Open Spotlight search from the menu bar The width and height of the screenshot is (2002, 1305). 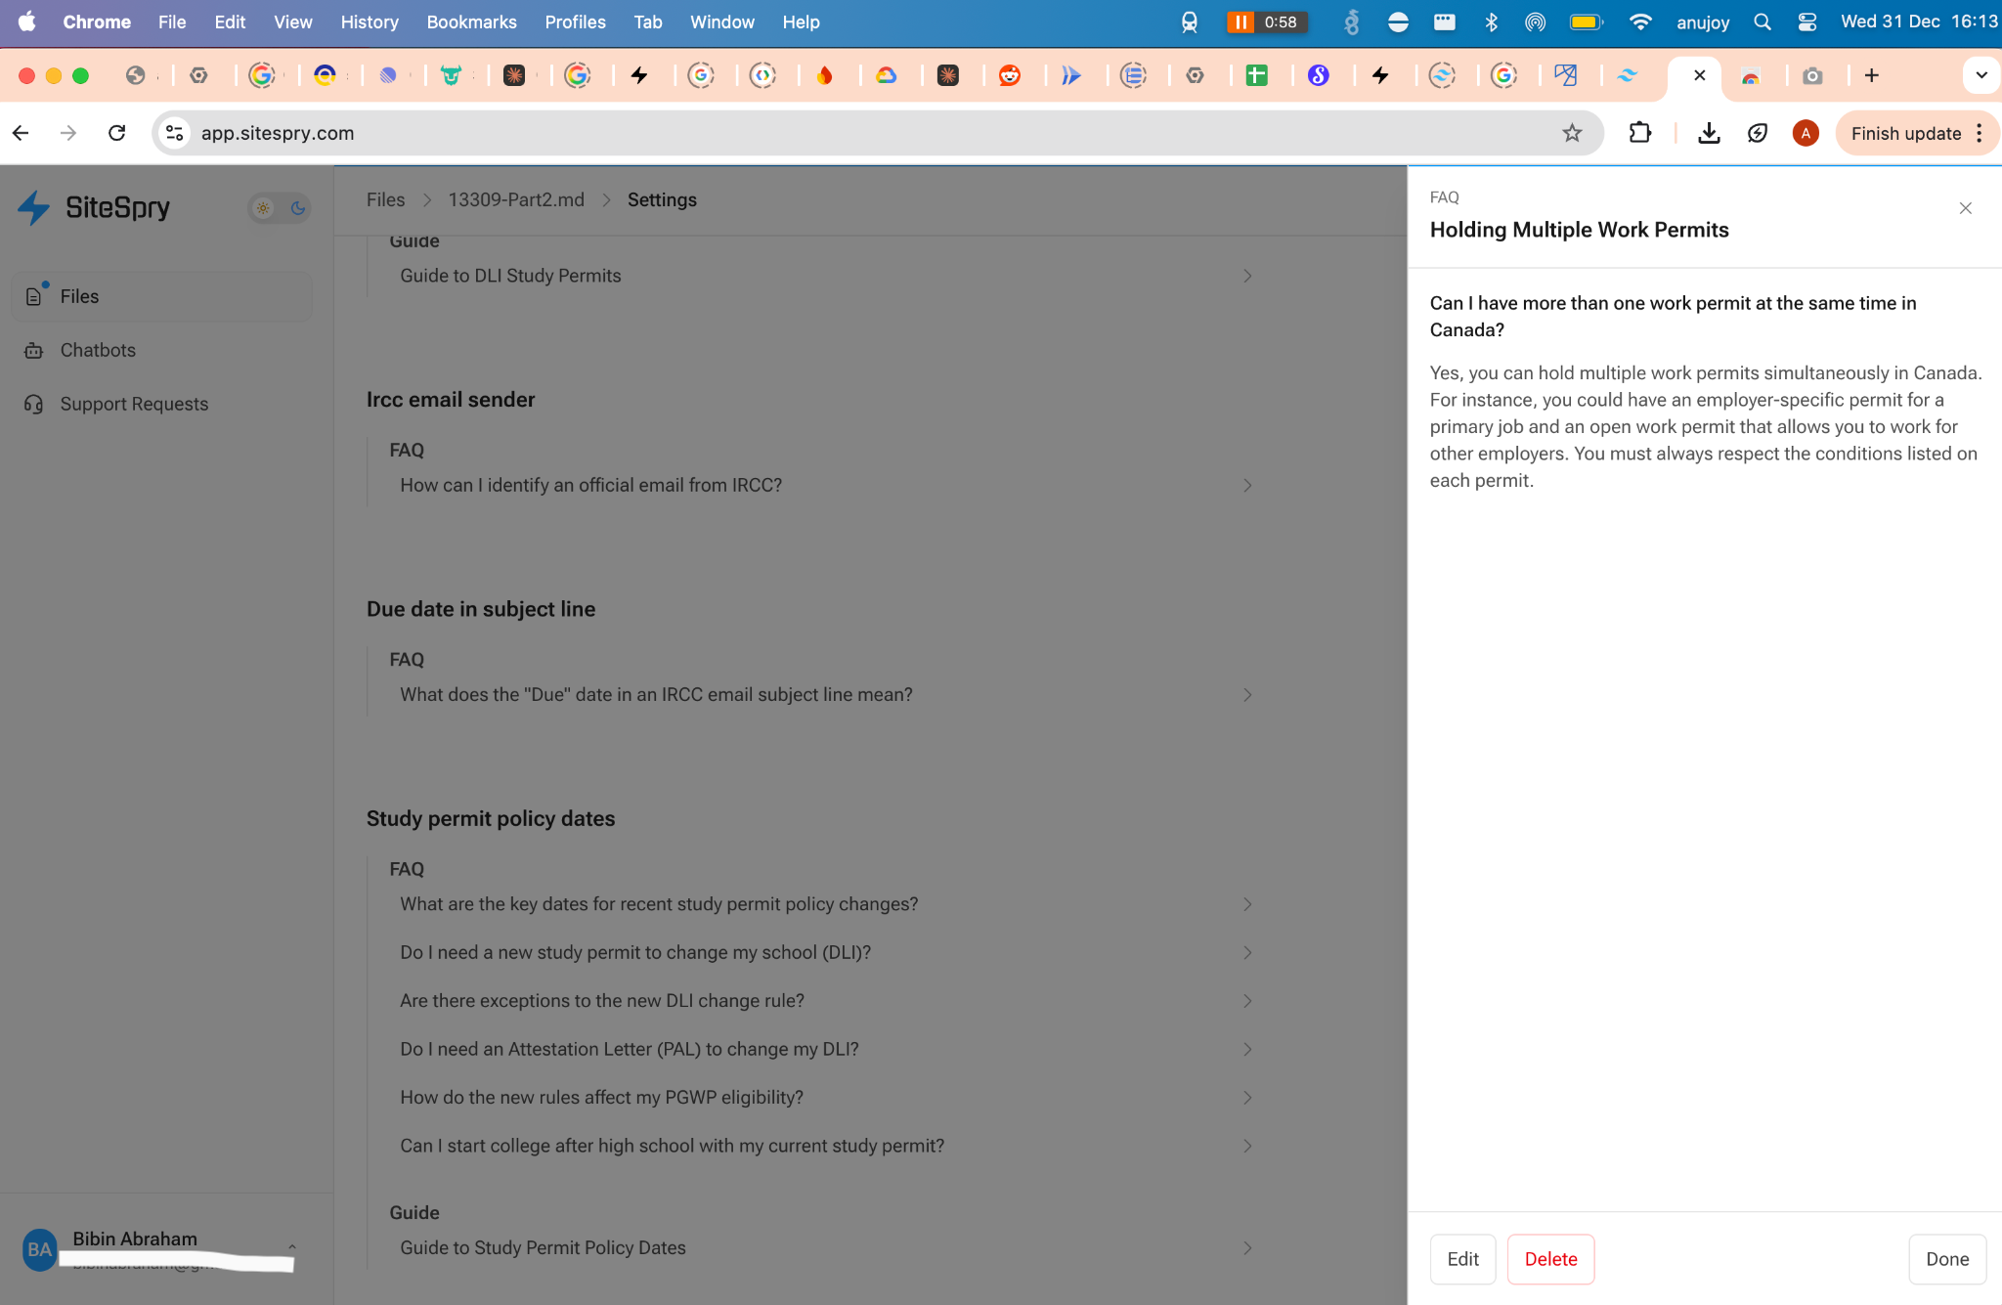[1763, 22]
